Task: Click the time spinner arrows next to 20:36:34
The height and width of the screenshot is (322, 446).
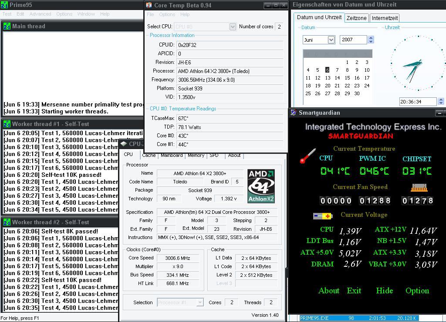Action: pos(441,101)
